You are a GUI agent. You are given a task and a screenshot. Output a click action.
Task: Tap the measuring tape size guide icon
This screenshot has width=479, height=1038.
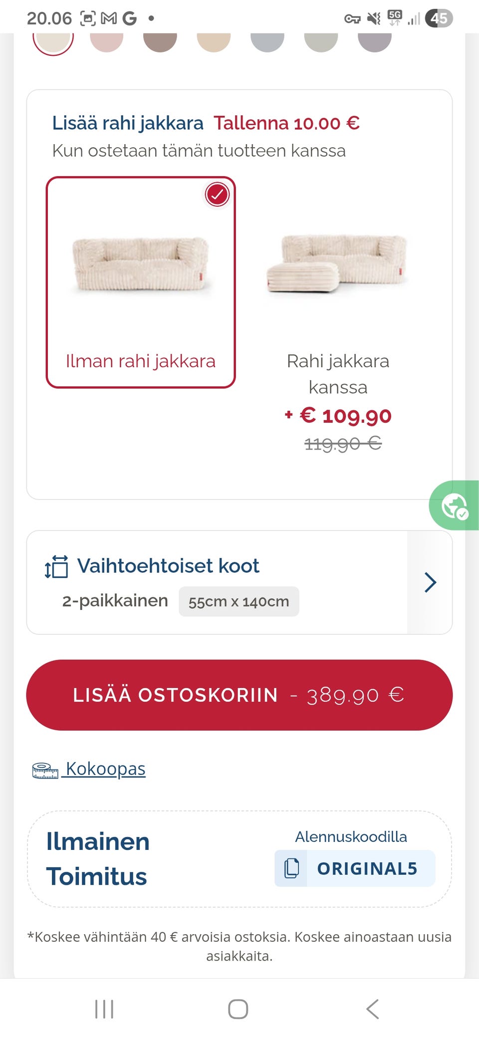point(45,771)
